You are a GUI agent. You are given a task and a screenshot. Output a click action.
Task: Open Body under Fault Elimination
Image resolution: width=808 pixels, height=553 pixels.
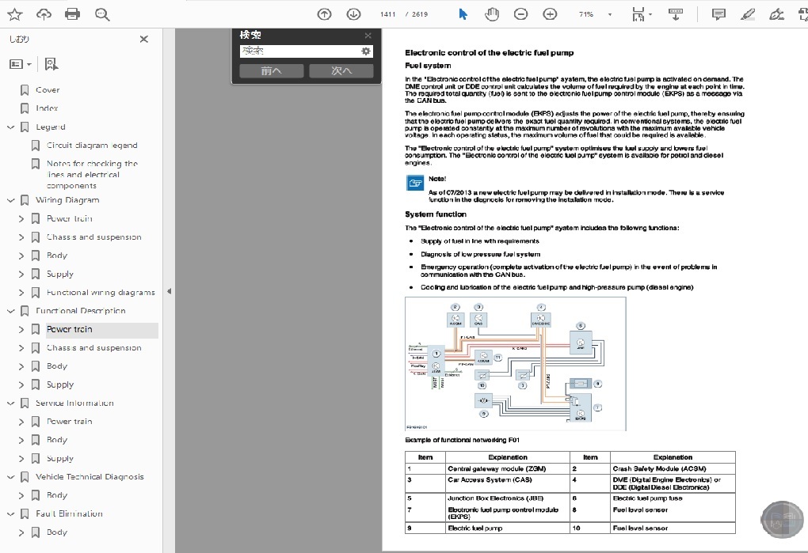click(57, 532)
